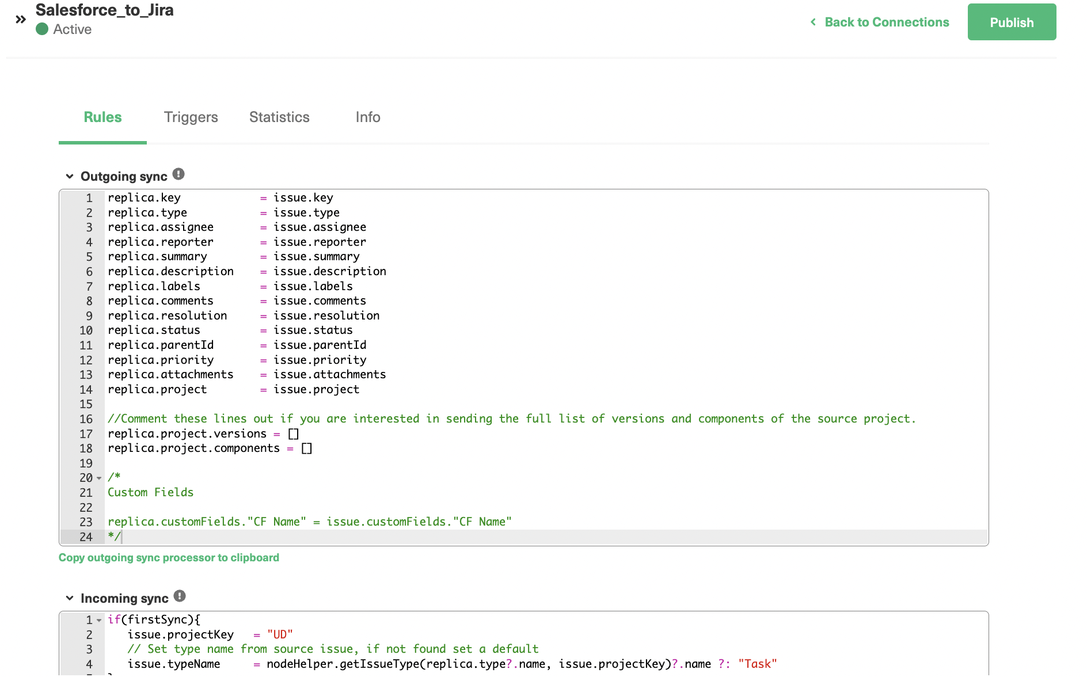Click the replica.customFields "CF Name" line
The image size is (1087, 677).
coord(310,522)
